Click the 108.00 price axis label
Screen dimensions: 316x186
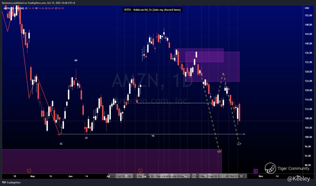(x=308, y=118)
